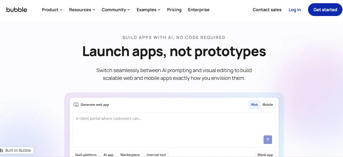
Task: Submit prompt with the up-arrow button
Action: coord(268,140)
